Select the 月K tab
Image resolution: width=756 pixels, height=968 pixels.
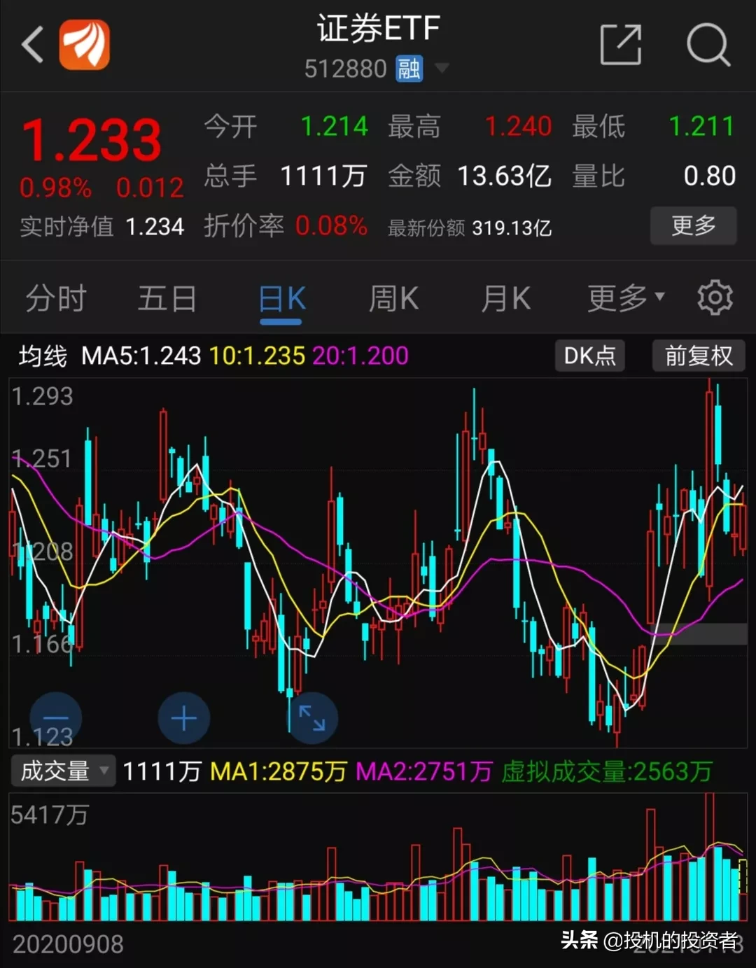click(x=505, y=299)
